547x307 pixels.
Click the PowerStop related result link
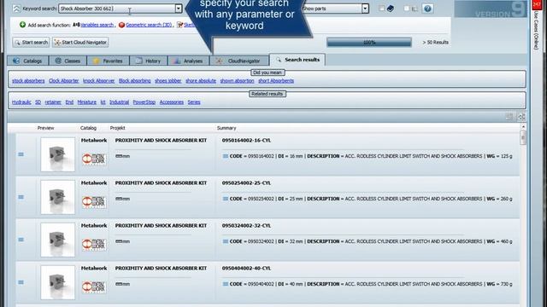[x=144, y=102]
